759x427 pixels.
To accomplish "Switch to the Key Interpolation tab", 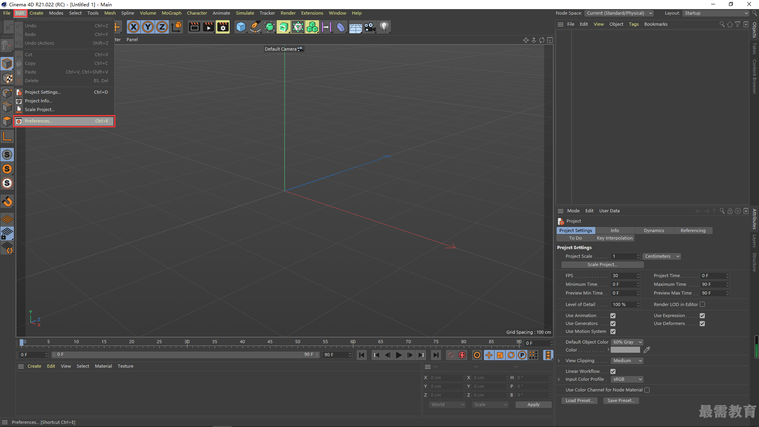I will tap(615, 238).
